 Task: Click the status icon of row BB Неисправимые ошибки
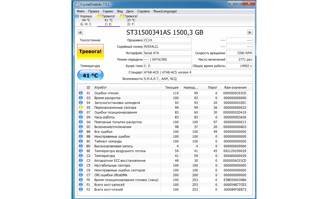click(81, 136)
